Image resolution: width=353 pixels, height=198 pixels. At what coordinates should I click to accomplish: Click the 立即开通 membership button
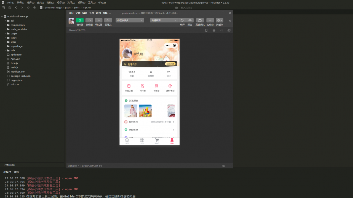(x=170, y=64)
